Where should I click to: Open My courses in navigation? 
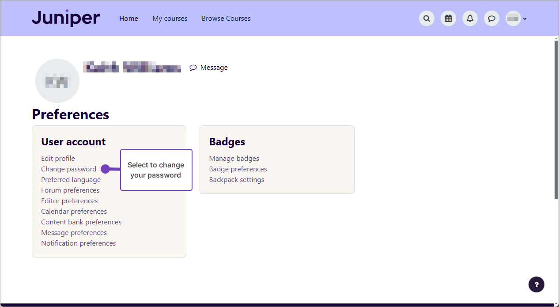coord(170,19)
